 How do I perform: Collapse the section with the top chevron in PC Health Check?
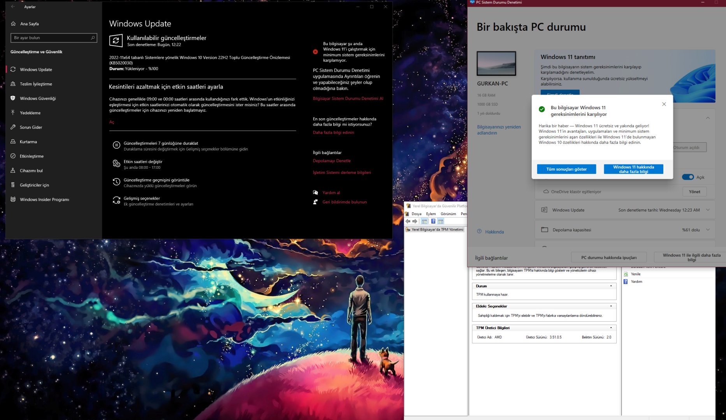(x=708, y=118)
